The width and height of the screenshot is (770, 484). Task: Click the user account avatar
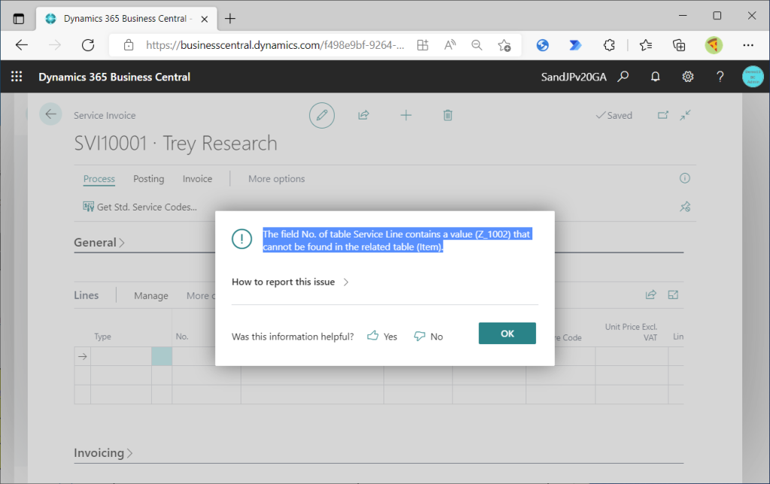tap(752, 77)
